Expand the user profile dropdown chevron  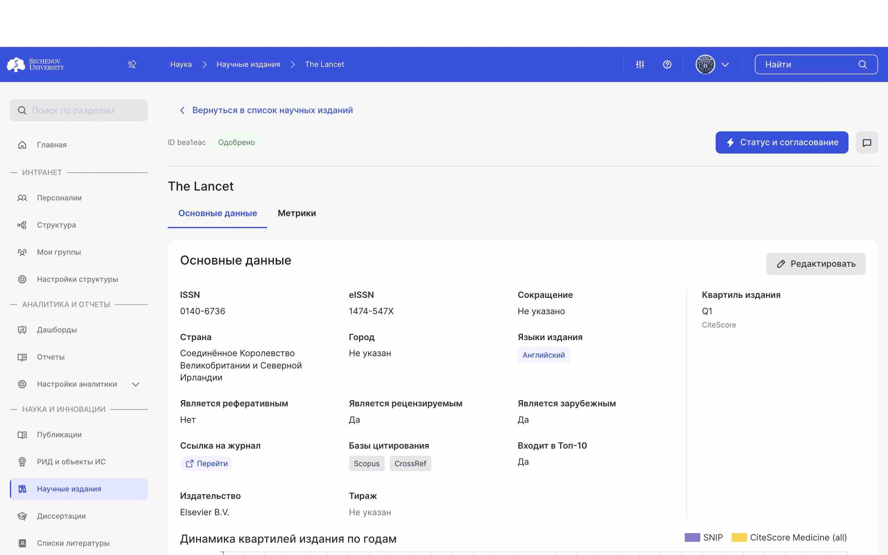tap(725, 65)
